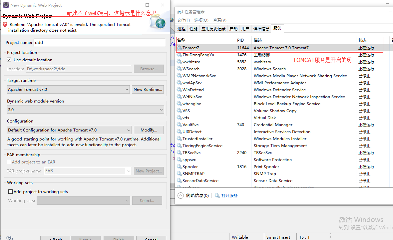
Task: Click the Browse... button
Action: coord(149,69)
